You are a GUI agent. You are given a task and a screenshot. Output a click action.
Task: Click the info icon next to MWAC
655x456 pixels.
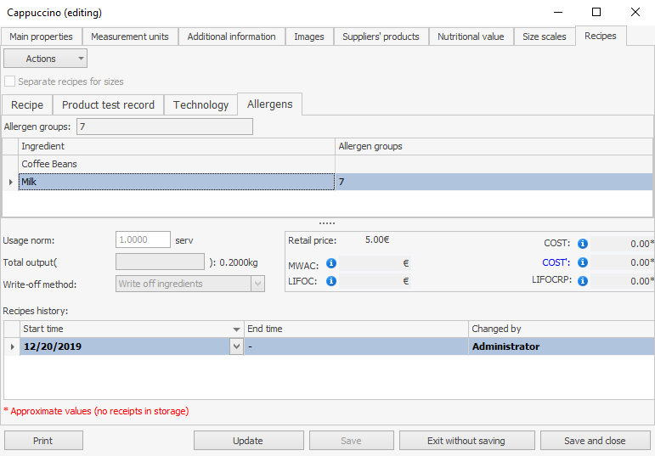click(331, 264)
